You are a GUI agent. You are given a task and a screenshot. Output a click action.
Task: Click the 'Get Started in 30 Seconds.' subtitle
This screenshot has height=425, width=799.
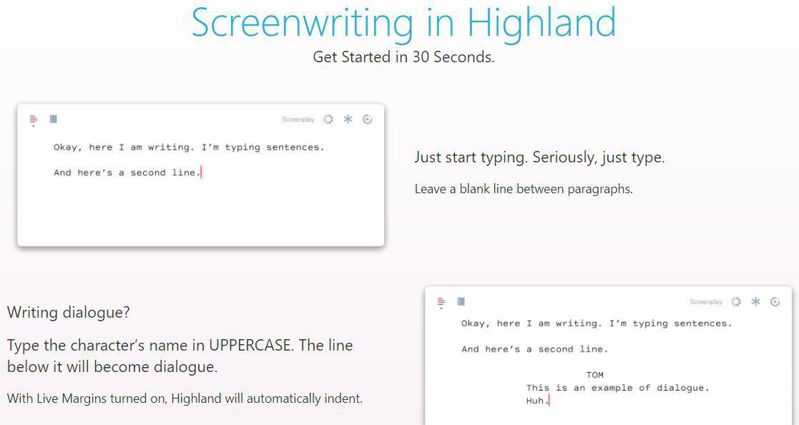[x=403, y=57]
